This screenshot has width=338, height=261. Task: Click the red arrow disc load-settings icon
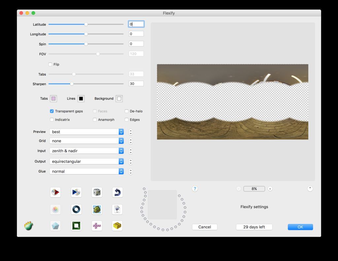(x=55, y=192)
